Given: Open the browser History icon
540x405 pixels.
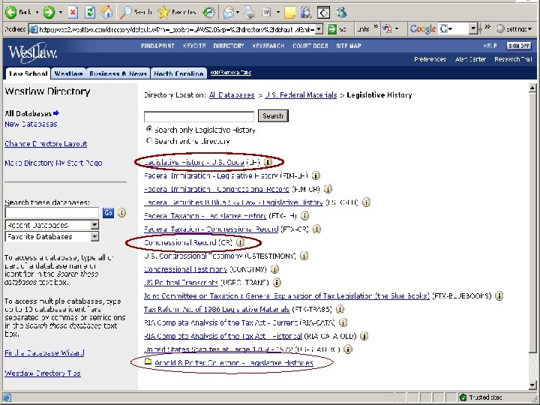Looking at the screenshot, I should (208, 13).
